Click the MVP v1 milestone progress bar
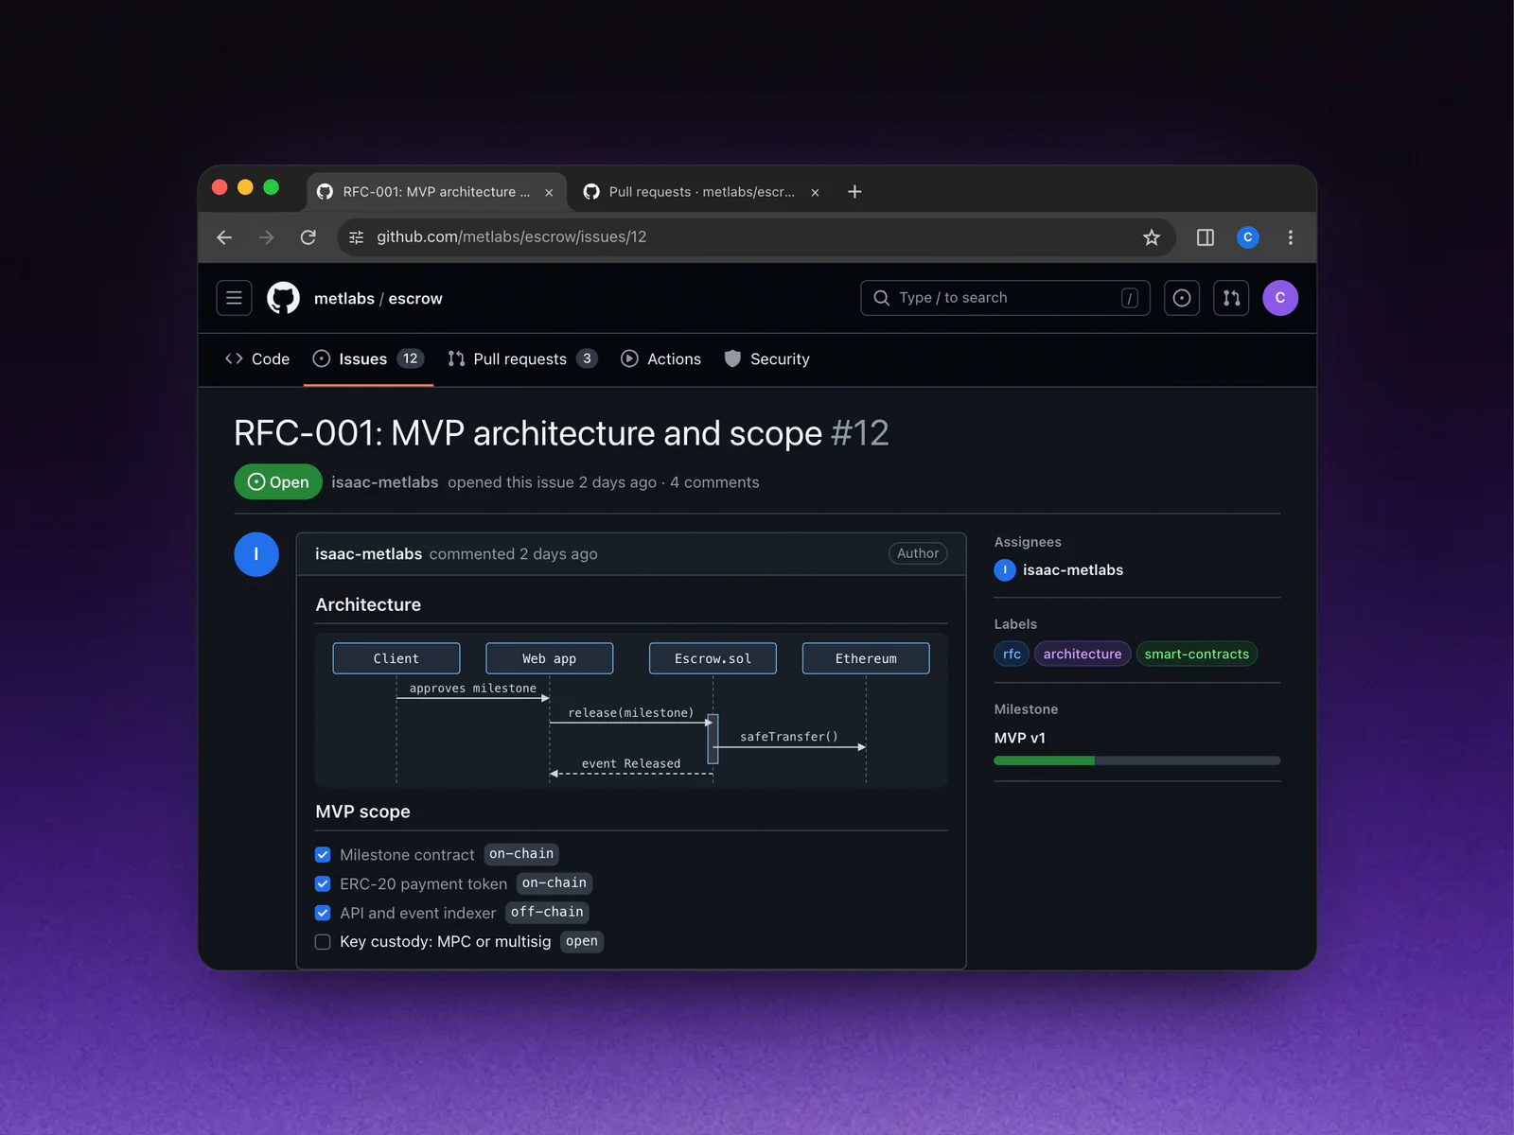Screen dimensions: 1514x1135 pos(1137,760)
